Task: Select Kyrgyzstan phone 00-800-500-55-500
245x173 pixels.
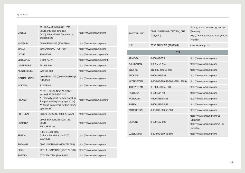Action: click(161, 87)
